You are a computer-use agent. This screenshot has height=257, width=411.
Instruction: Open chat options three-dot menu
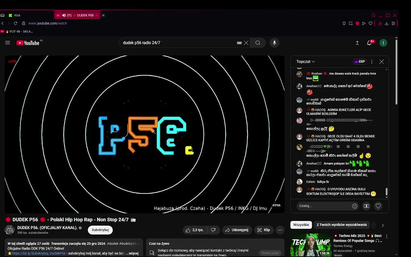[x=372, y=62]
